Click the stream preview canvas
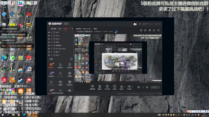Viewport: 209px width, 117px height. (x=118, y=58)
